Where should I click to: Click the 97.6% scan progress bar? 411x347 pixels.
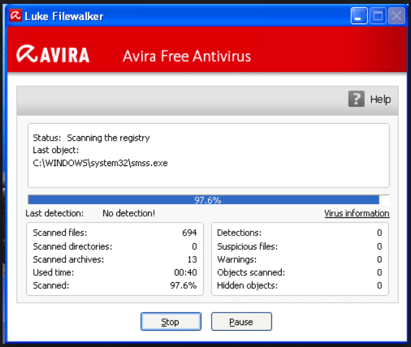click(208, 200)
